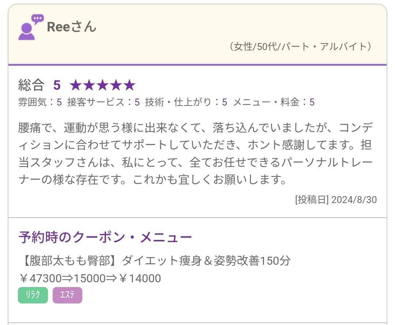Click the second star in the overall rating
Viewport: 395px width, 325px height.
click(89, 85)
